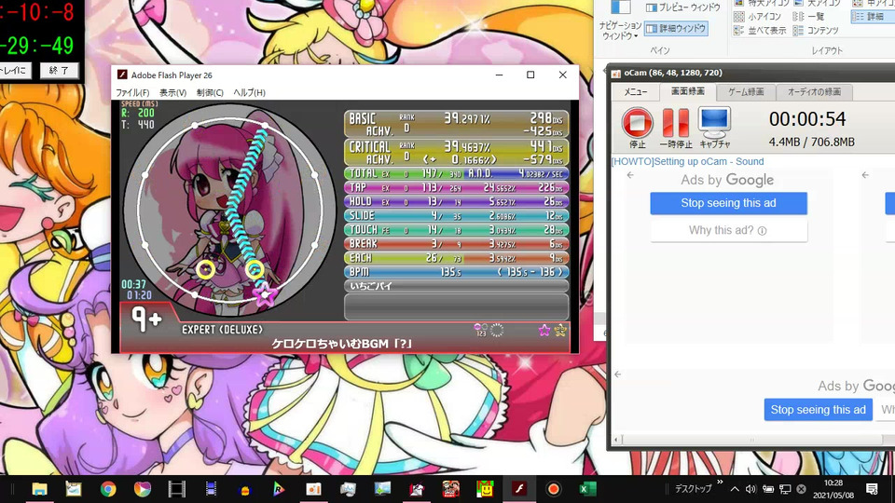This screenshot has height=503, width=895.
Task: Open the 制御(C) menu in Flash Player
Action: click(210, 92)
